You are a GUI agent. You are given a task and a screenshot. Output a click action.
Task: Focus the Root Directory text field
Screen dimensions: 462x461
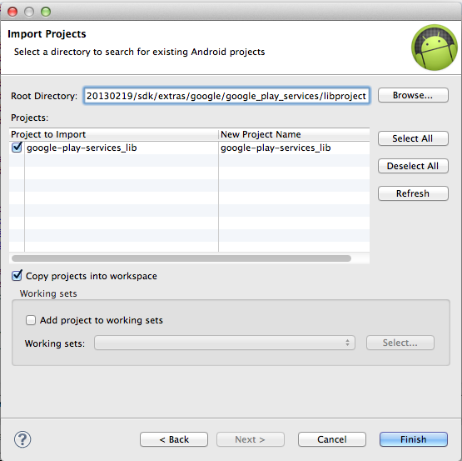click(226, 96)
